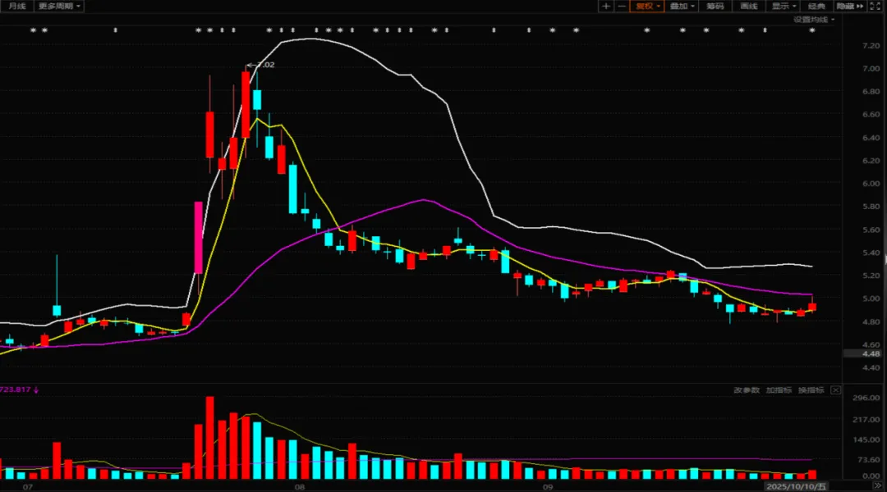
Task: Click the 6.00 price axis value
Action: click(x=871, y=184)
